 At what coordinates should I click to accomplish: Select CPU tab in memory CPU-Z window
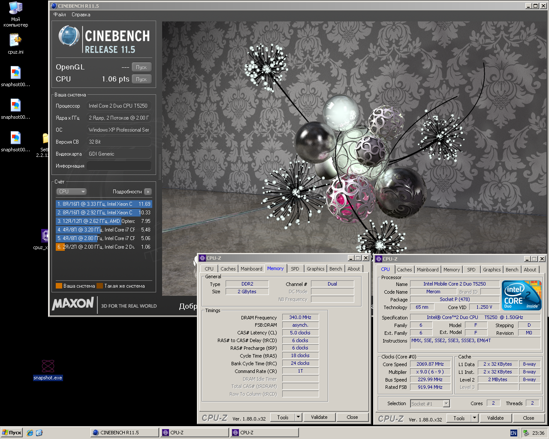209,269
